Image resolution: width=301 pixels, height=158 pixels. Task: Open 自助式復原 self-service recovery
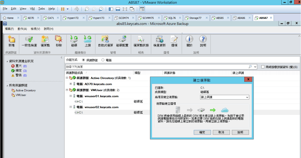click(105, 40)
